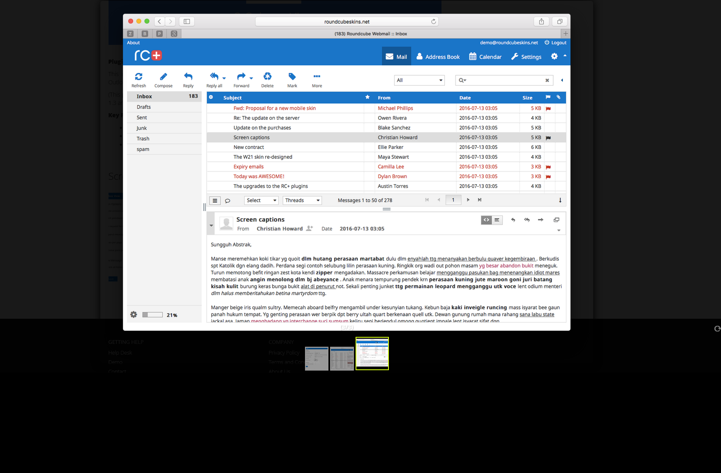Screen dimensions: 721x473
Task: Clear the search with the X icon
Action: 547,80
